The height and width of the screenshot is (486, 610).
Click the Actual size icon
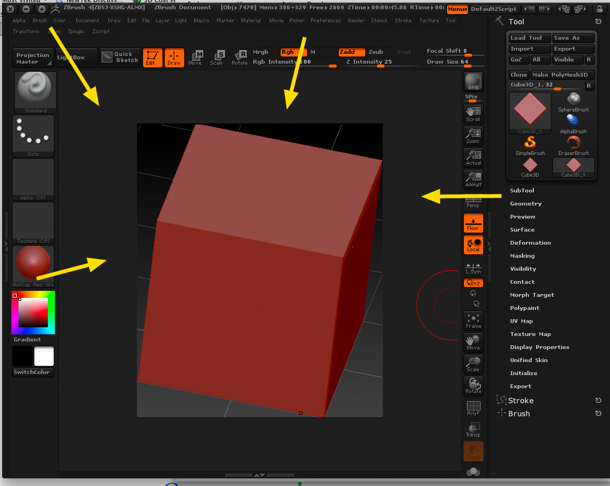(474, 158)
